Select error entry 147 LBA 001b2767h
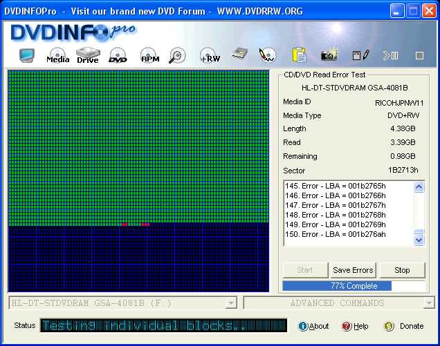The image size is (440, 346). [x=336, y=205]
